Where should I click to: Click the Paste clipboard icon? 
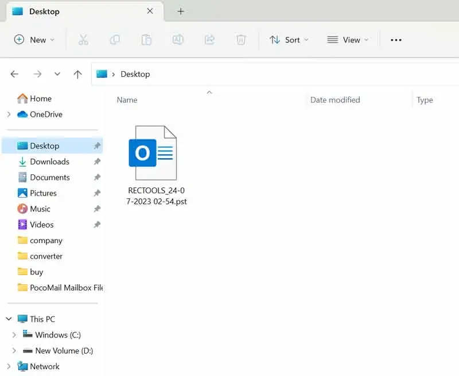(x=146, y=40)
